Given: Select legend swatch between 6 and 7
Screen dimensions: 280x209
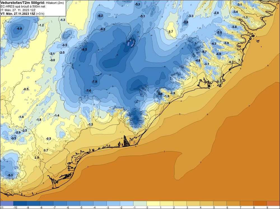Looking at the screenshot, I should coord(233,203).
